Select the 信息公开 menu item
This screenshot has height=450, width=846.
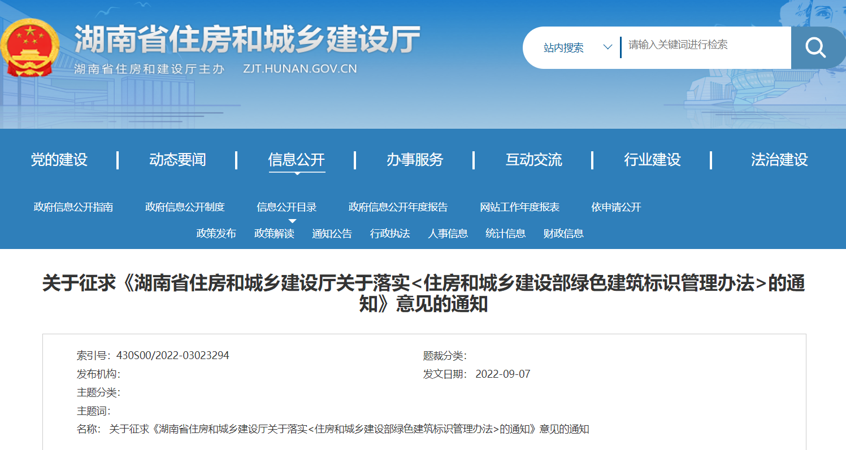[x=297, y=160]
